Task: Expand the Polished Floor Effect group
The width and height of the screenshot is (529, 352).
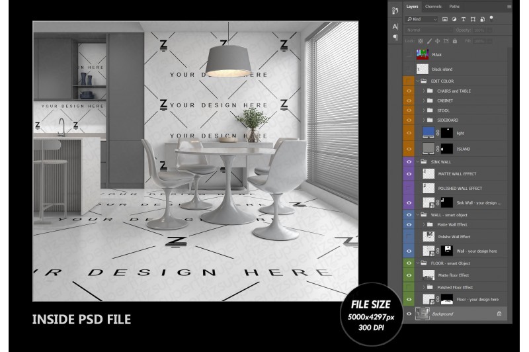Action: 424,287
